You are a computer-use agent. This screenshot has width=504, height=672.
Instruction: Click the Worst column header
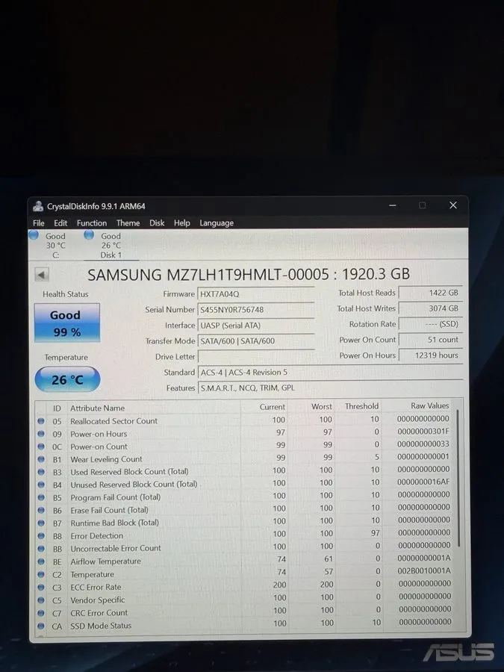click(x=321, y=406)
